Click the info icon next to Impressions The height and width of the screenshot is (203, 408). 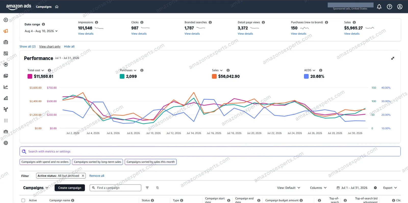[97, 22]
